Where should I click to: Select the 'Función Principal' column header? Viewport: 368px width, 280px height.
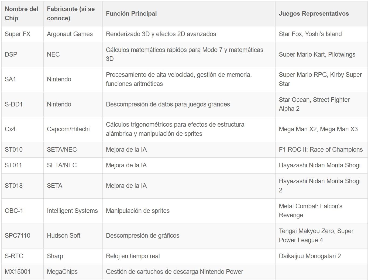point(131,13)
